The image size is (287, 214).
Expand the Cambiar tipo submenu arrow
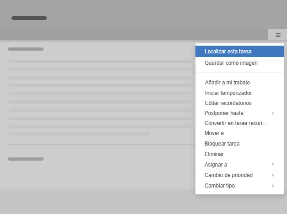coord(273,186)
